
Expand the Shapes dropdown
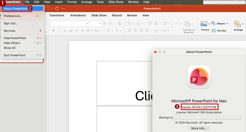[227, 24]
